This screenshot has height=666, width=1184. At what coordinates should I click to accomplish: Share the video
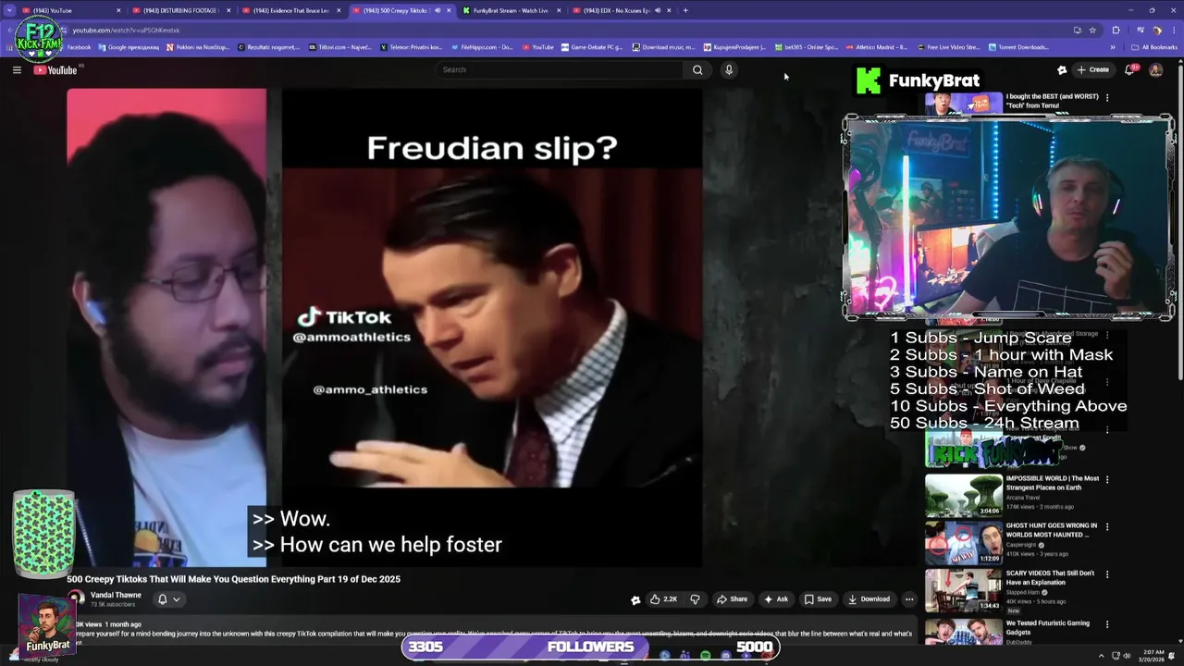click(x=732, y=599)
